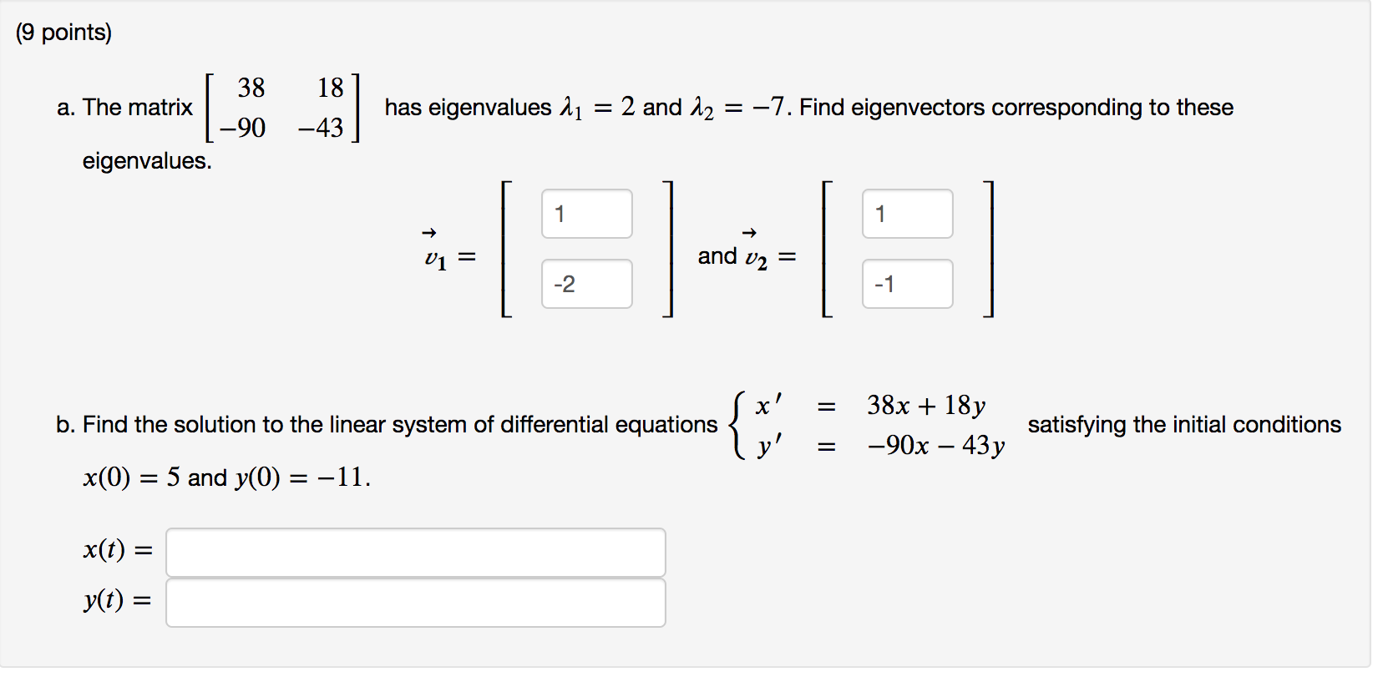Click the system equation x' = 38x + 18y
The width and height of the screenshot is (1383, 677).
click(x=869, y=404)
